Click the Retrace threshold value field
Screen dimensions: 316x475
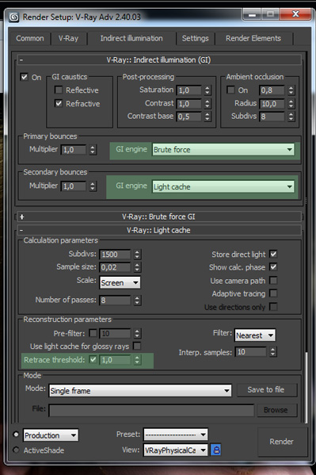point(116,360)
